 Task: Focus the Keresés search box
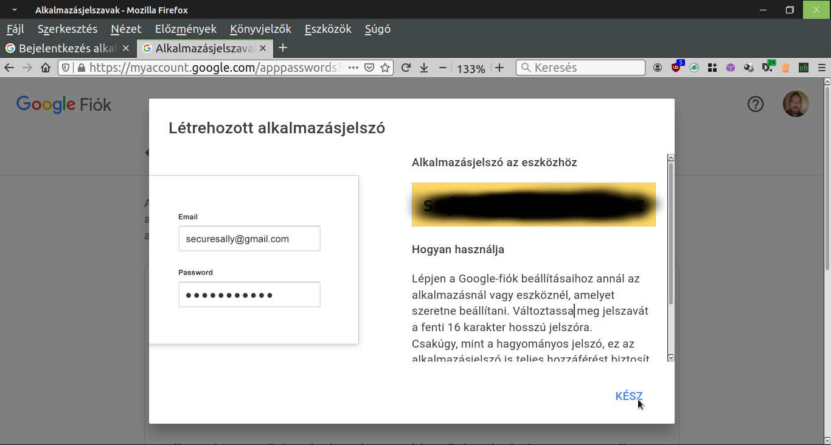pyautogui.click(x=581, y=68)
